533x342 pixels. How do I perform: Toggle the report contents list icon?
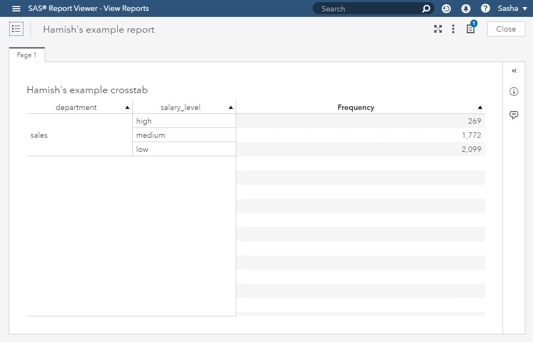coord(16,29)
